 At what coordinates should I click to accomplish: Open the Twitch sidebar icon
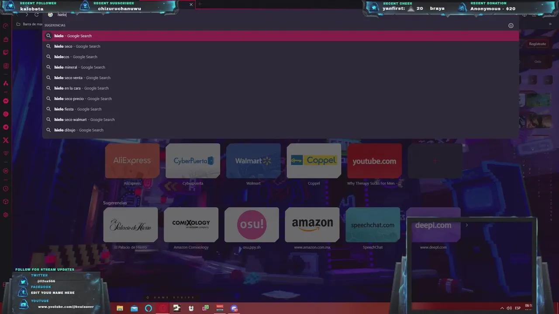6,52
